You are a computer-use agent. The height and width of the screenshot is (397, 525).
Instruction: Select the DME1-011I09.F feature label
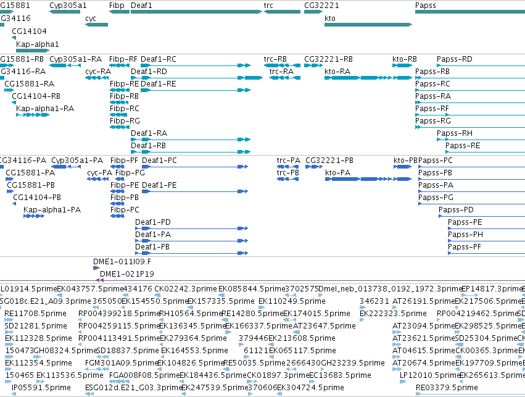[122, 262]
